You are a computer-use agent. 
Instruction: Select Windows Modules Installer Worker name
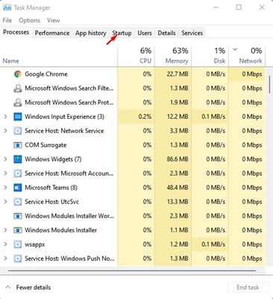click(x=69, y=216)
